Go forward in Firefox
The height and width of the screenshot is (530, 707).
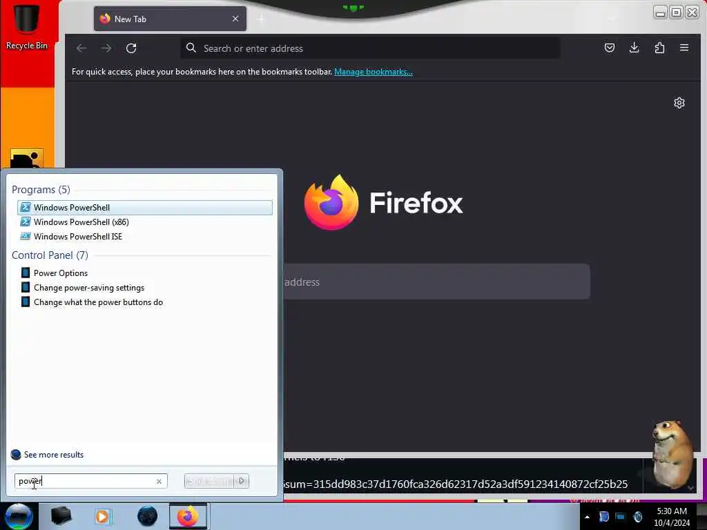click(x=106, y=48)
